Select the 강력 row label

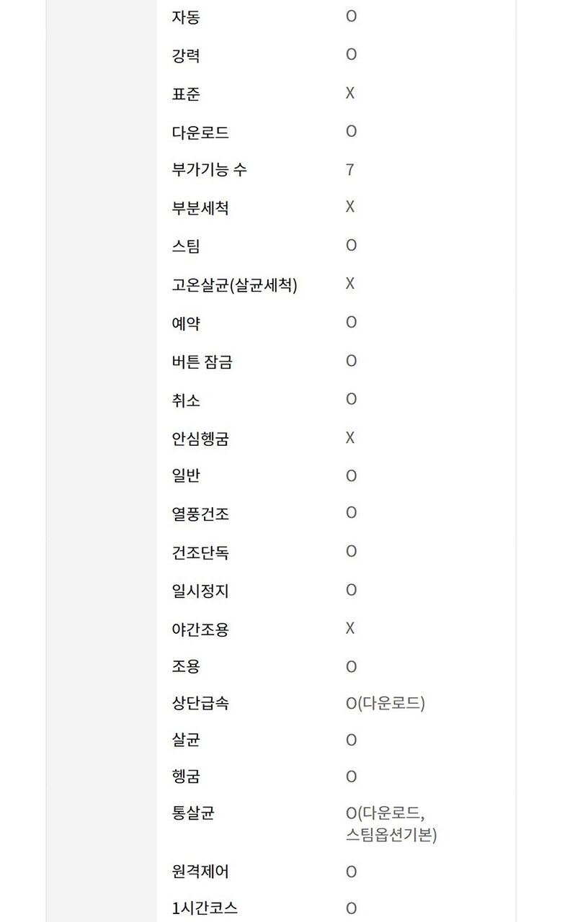coord(185,55)
